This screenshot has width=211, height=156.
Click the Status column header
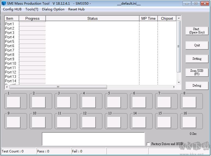pyautogui.click(x=93, y=18)
